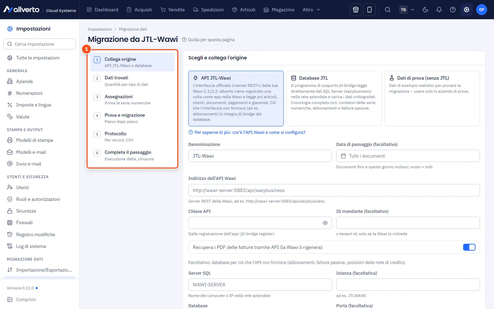Show the API key with eye icon
The image size is (494, 309).
pos(325,223)
